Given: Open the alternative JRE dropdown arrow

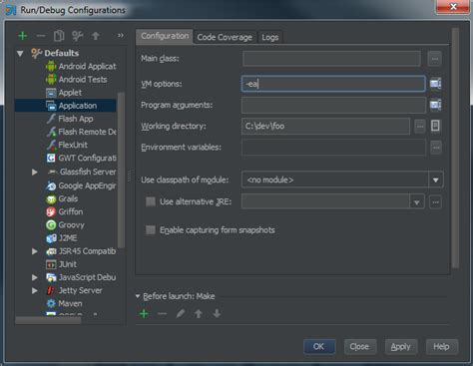Looking at the screenshot, I should pyautogui.click(x=417, y=202).
